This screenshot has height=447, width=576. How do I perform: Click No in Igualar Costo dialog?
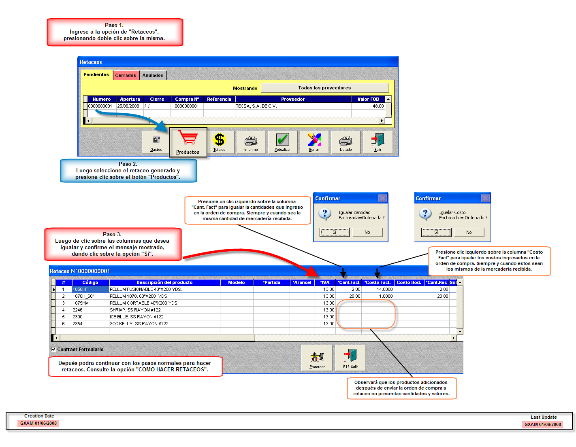click(x=469, y=232)
